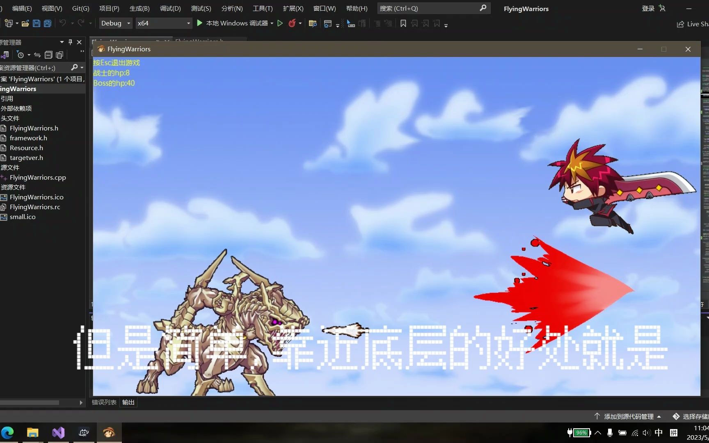Viewport: 709px width, 443px height.
Task: Collapse All items in Solution Explorer
Action: click(x=48, y=55)
